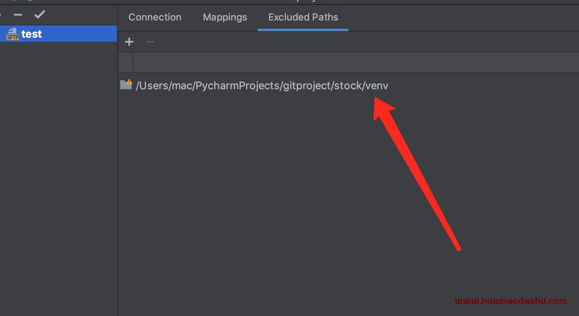
Task: Click the splitter between server list and tabs
Action: (x=118, y=164)
